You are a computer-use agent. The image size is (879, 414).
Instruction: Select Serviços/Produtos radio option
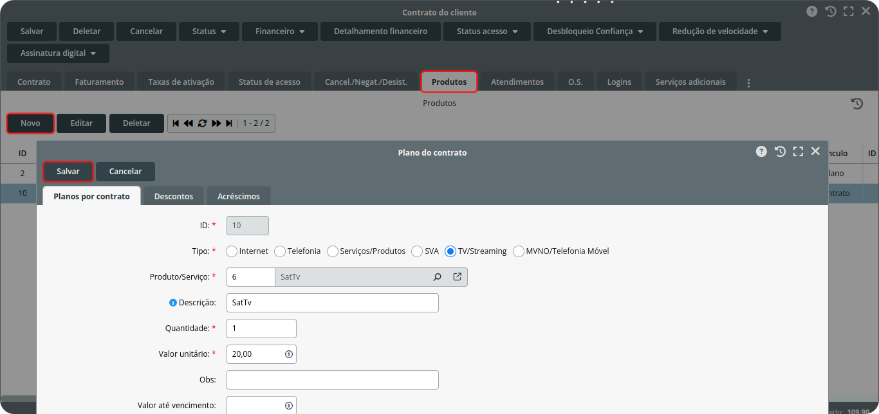pyautogui.click(x=333, y=251)
